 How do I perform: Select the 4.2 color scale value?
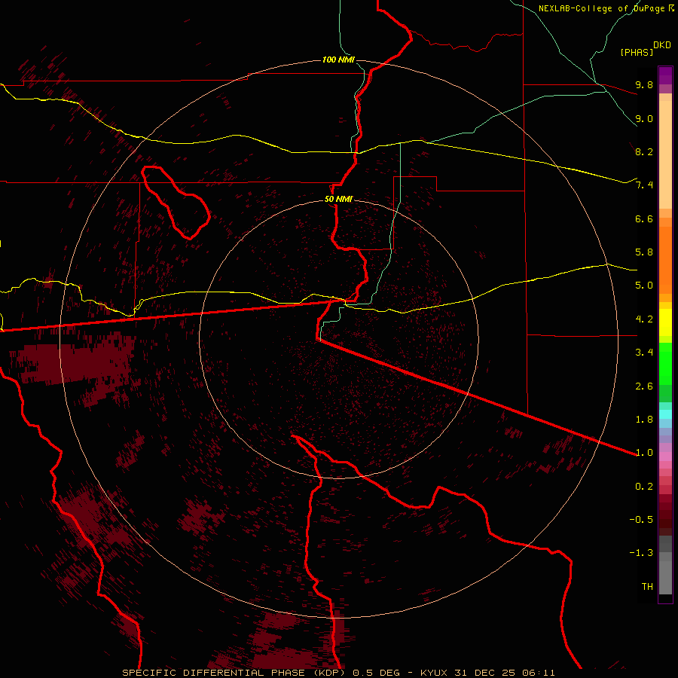(x=644, y=319)
